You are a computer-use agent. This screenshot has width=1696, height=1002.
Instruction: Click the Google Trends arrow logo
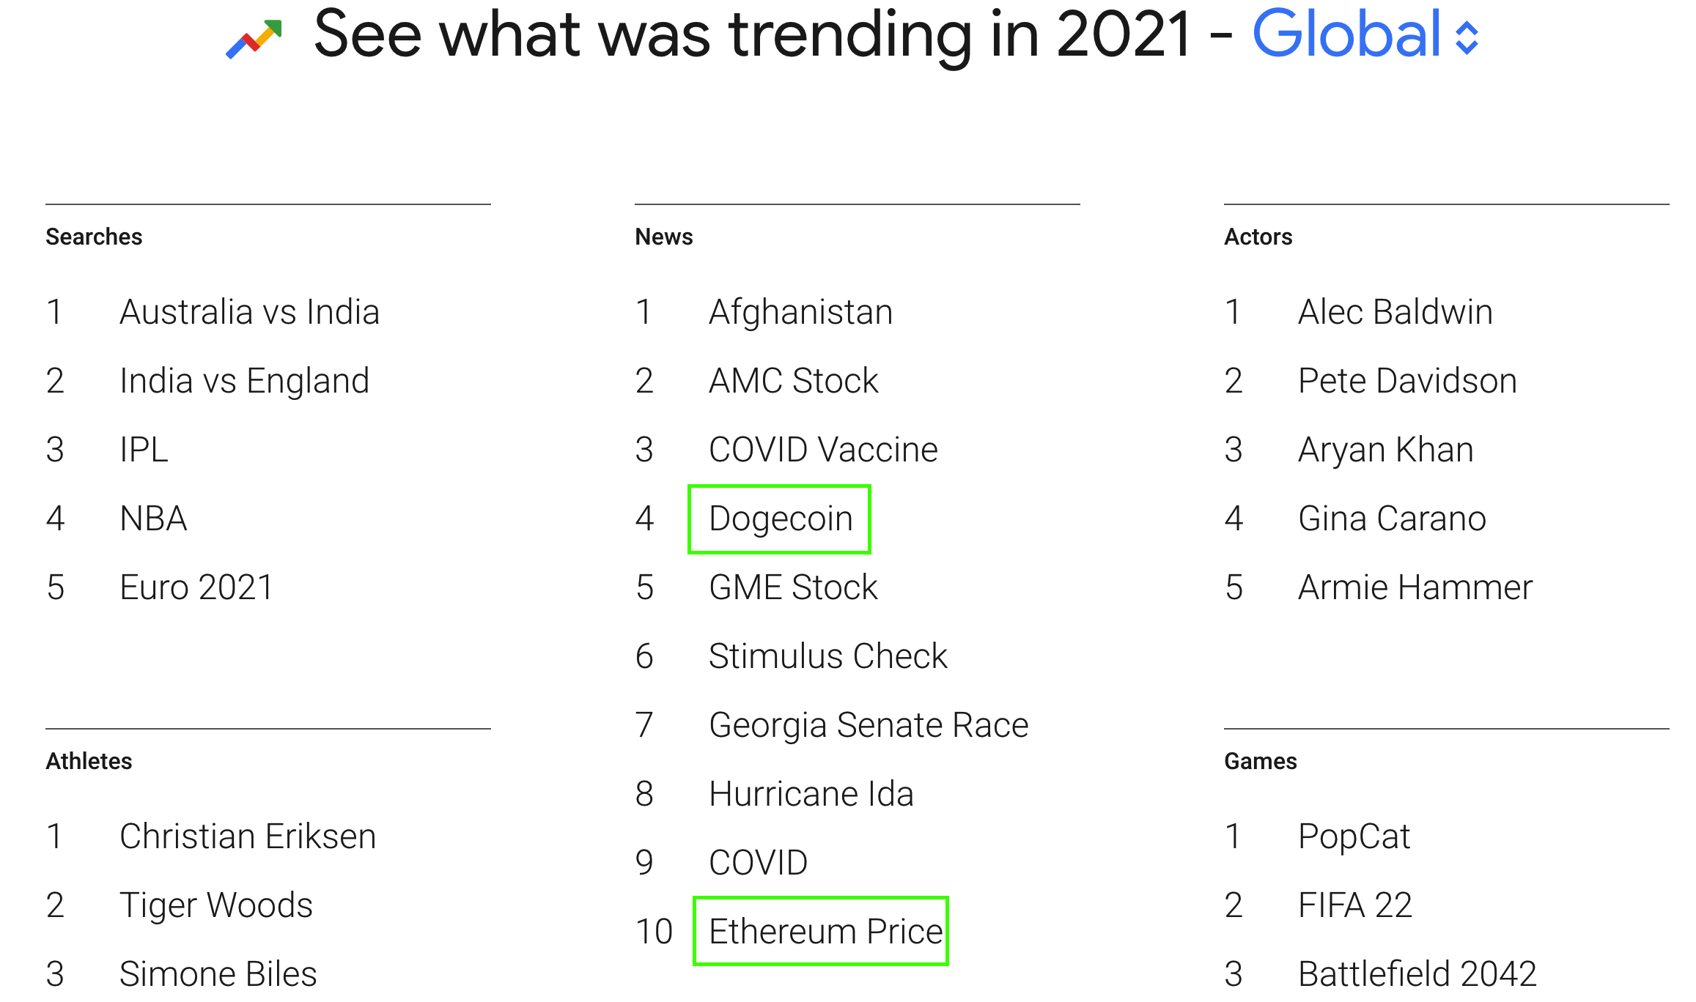(x=254, y=39)
